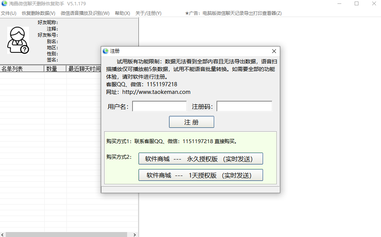Click 软件商城 永久授权版 (实时发送) button
Image resolution: width=381 pixels, height=237 pixels.
[201, 158]
